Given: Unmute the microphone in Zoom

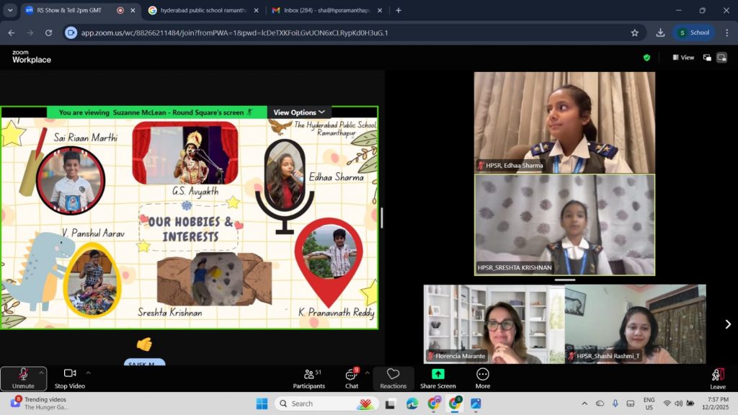Looking at the screenshot, I should (23, 378).
